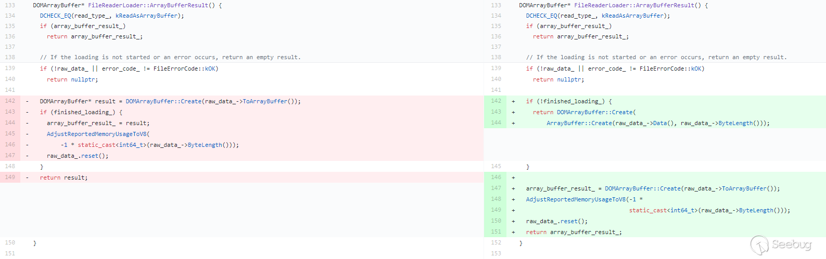This screenshot has width=826, height=259.
Task: Select removed line 'array_buffer_result_ = result;'
Action: coord(98,123)
